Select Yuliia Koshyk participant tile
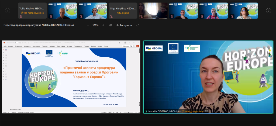 click(32, 11)
